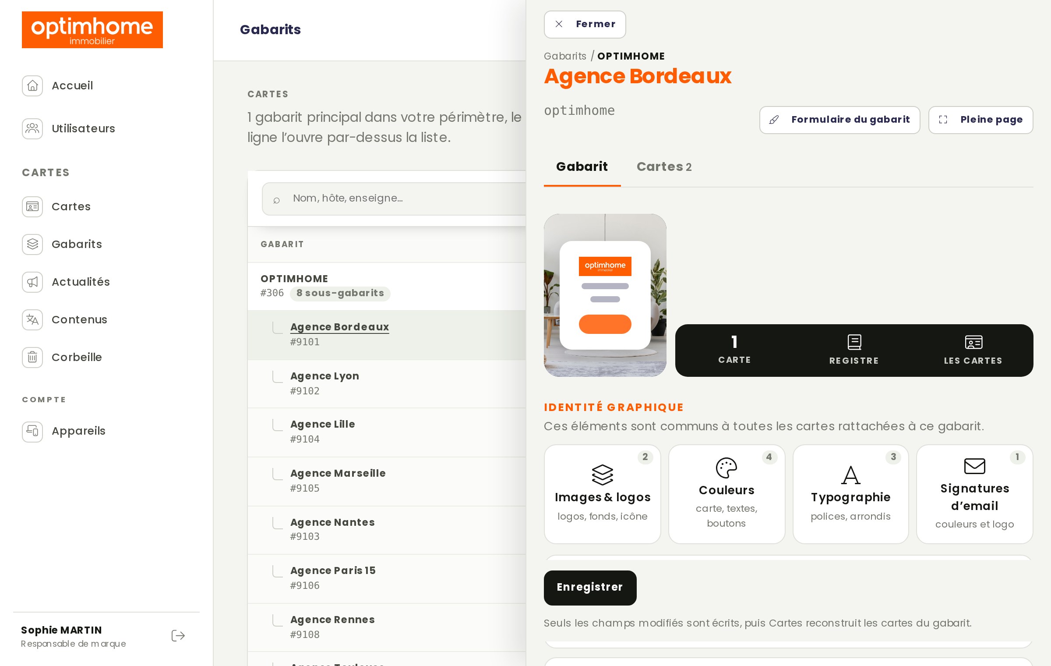Viewport: 1051px width, 666px height.
Task: Open Accueil home icon in sidebar
Action: 32,85
